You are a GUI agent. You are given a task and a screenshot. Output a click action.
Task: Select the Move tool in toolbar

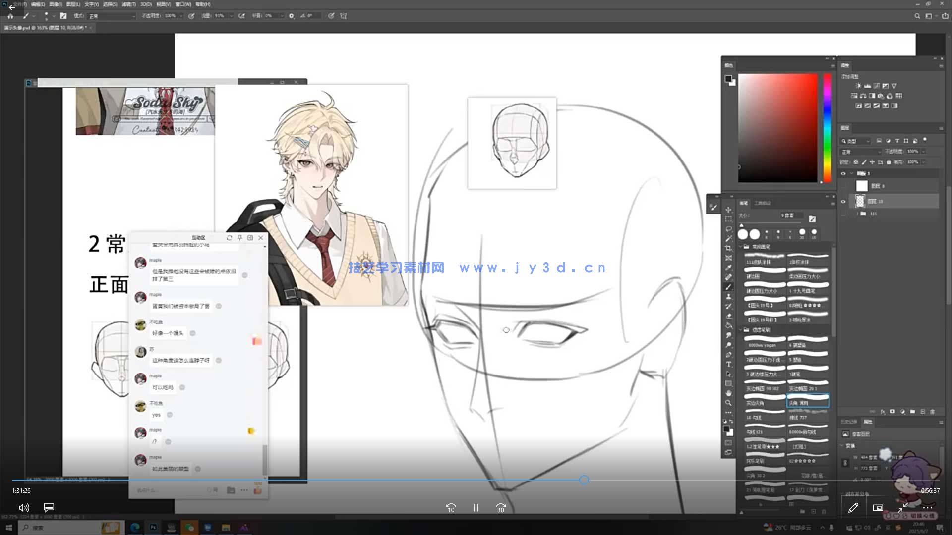pyautogui.click(x=728, y=210)
